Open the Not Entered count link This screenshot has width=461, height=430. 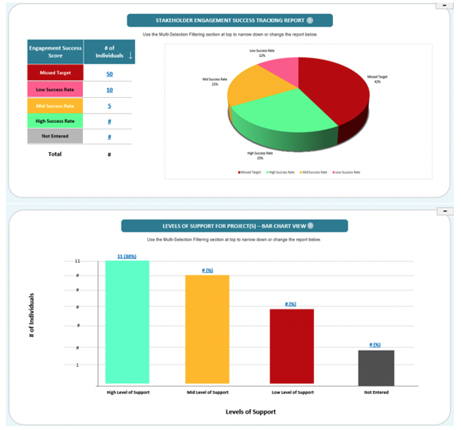(109, 137)
